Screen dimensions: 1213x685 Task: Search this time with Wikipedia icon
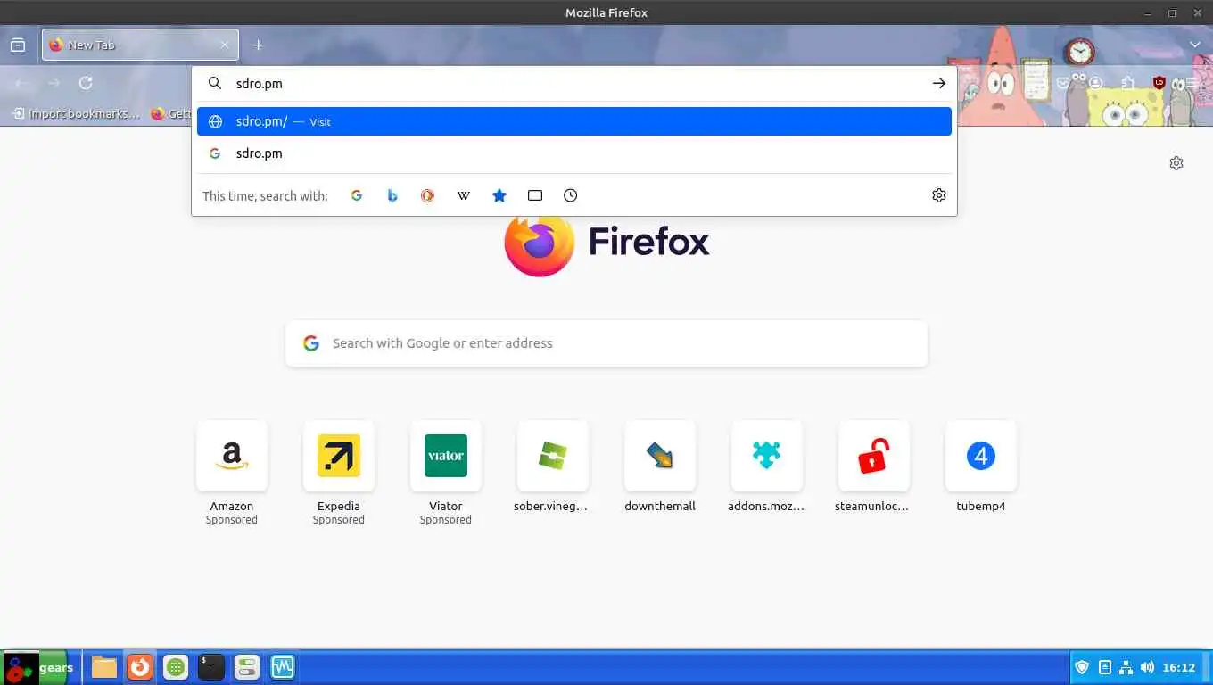click(x=464, y=195)
